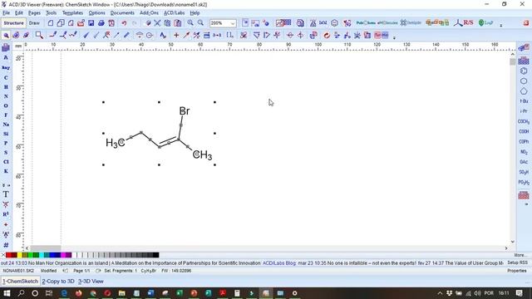Open file using the folder icon
This screenshot has width=532, height=299.
[81, 23]
